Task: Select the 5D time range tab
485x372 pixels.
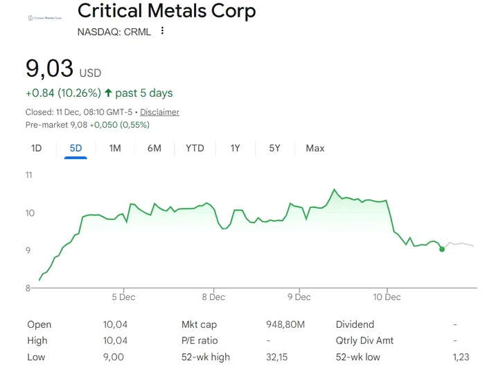Action: pos(76,148)
